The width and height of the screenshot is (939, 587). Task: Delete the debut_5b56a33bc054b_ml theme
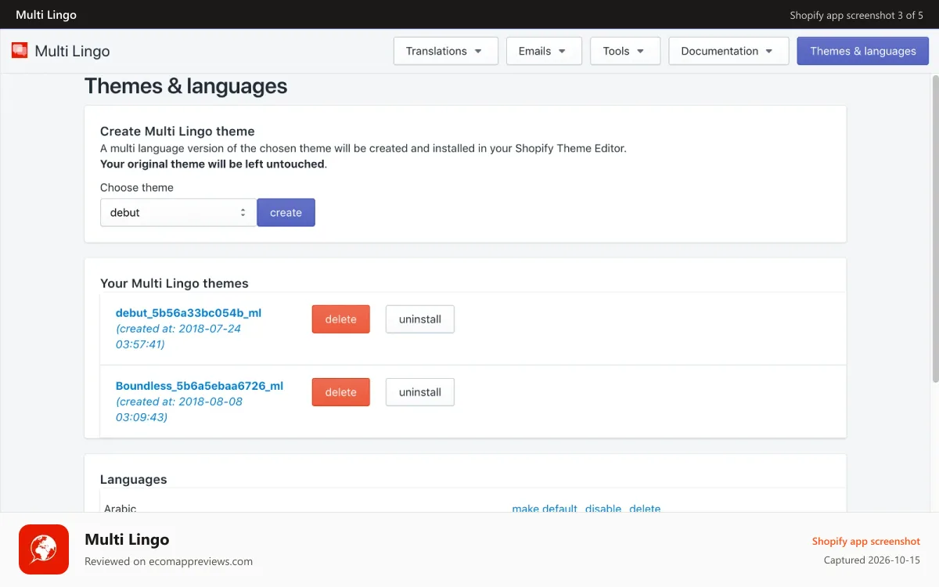[x=340, y=319]
